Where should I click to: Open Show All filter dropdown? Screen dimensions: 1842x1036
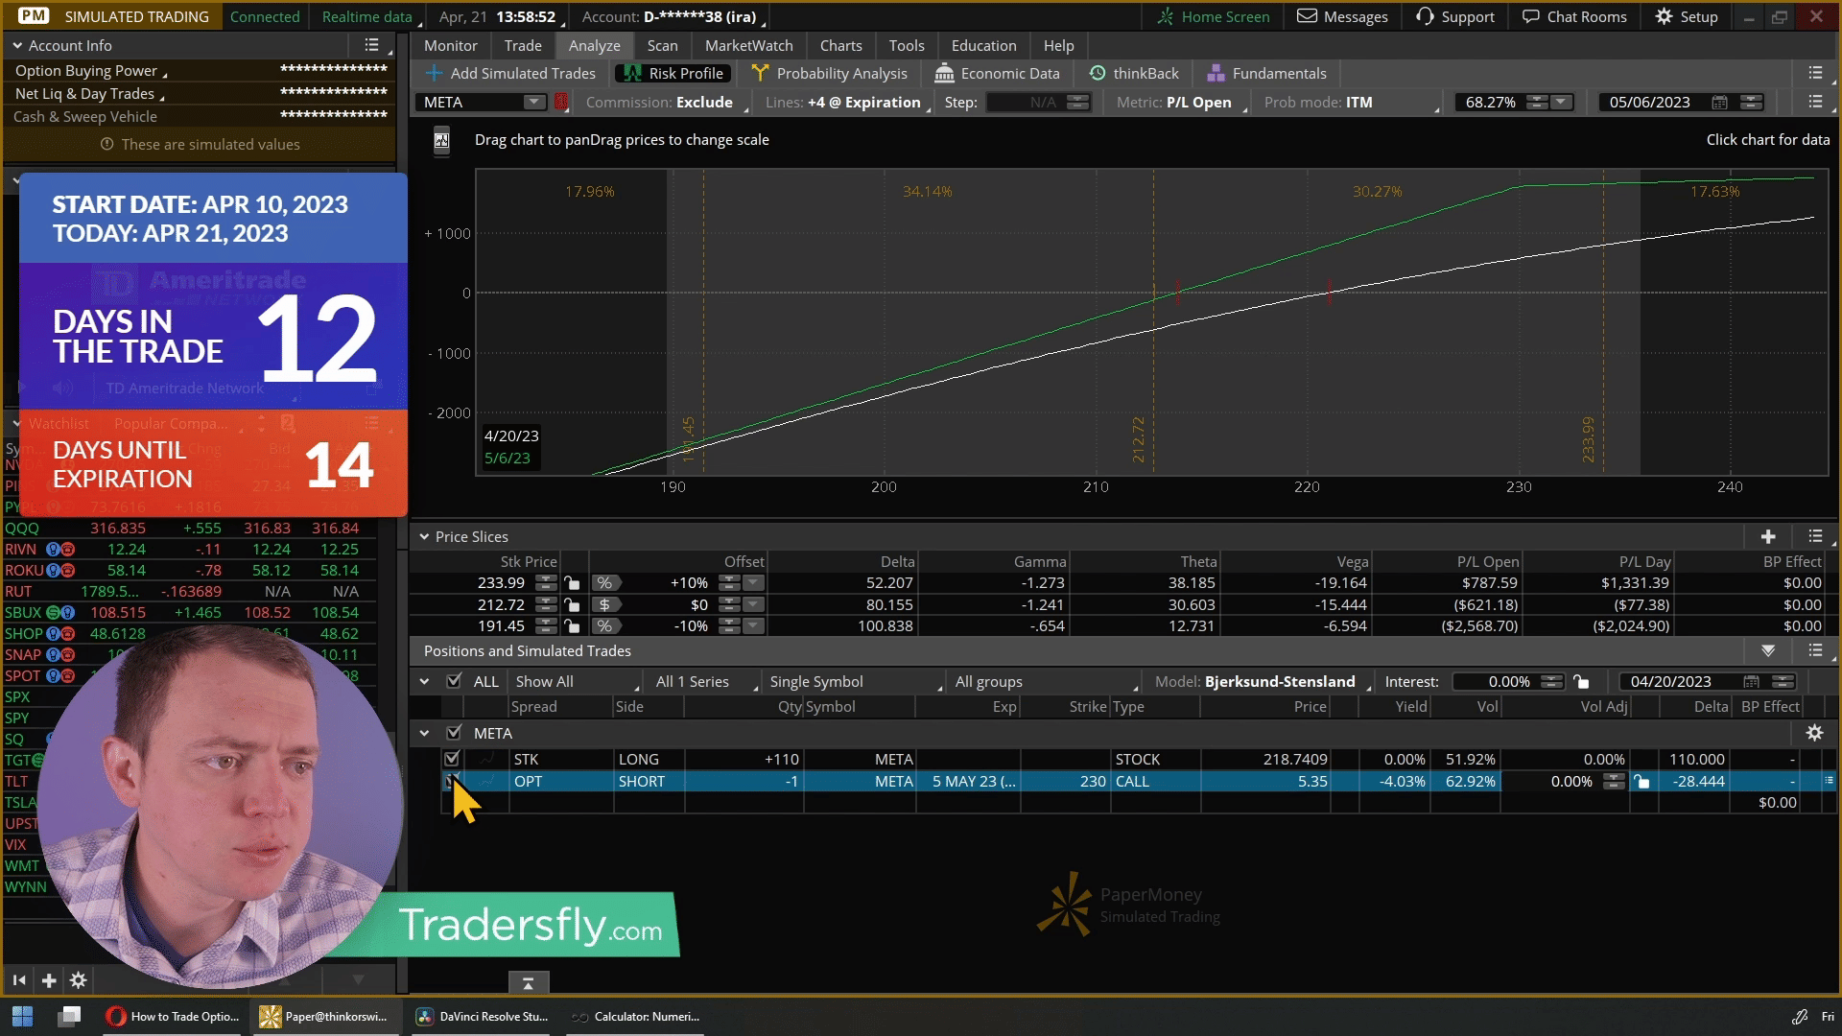pos(577,681)
